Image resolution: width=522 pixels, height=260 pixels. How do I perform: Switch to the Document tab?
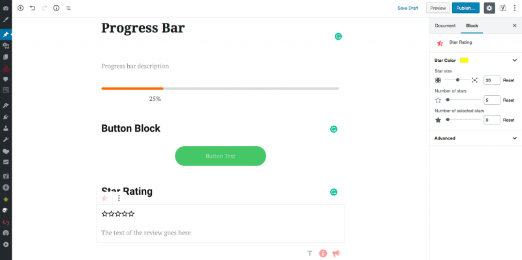445,25
